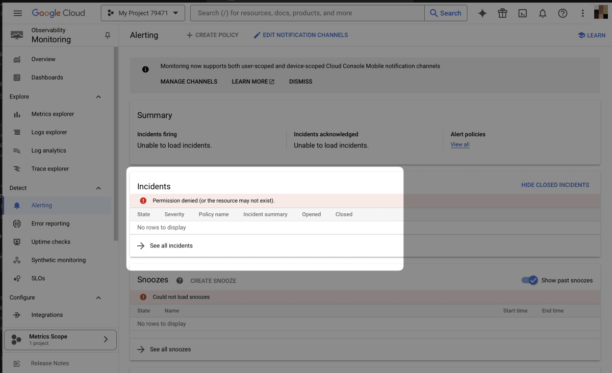
Task: Click the Alerting bell icon in sidebar
Action: click(x=17, y=205)
